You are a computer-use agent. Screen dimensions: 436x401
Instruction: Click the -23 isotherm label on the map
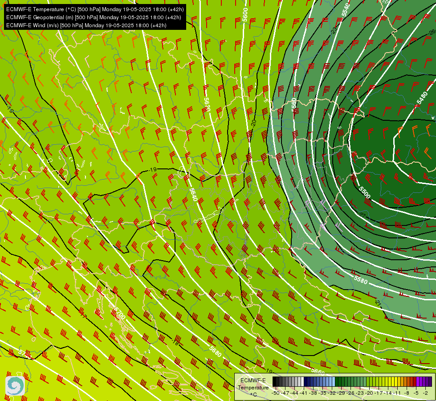tap(334, 30)
